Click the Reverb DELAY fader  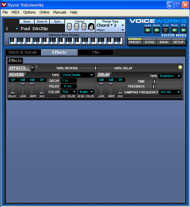click(13, 93)
